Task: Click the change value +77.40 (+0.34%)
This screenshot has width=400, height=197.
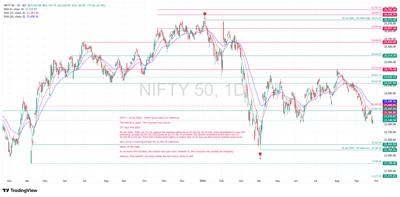Action: tap(95, 6)
